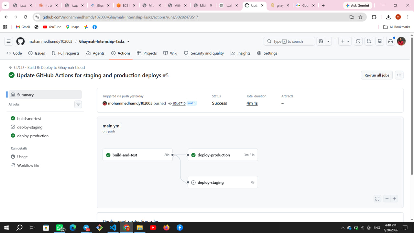Switch to the EC2 browser tab
The image size is (414, 233).
point(126,6)
